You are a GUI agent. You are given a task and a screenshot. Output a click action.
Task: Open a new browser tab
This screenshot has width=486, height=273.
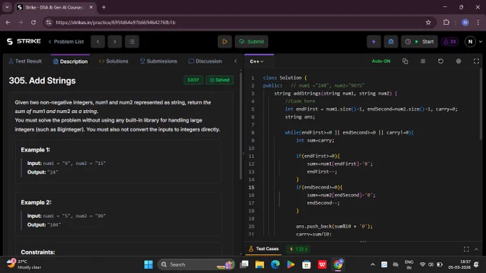104,7
